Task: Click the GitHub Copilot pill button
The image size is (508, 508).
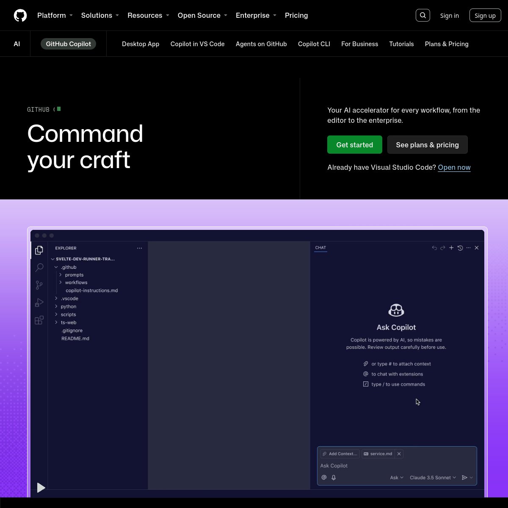Action: [x=69, y=44]
